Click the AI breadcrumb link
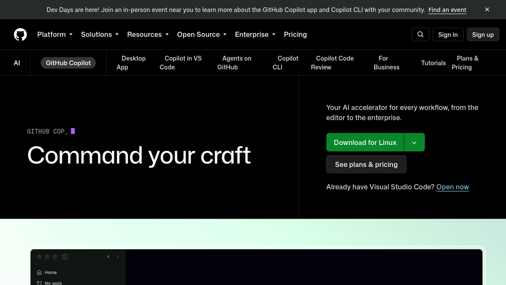The width and height of the screenshot is (506, 285). (x=17, y=63)
